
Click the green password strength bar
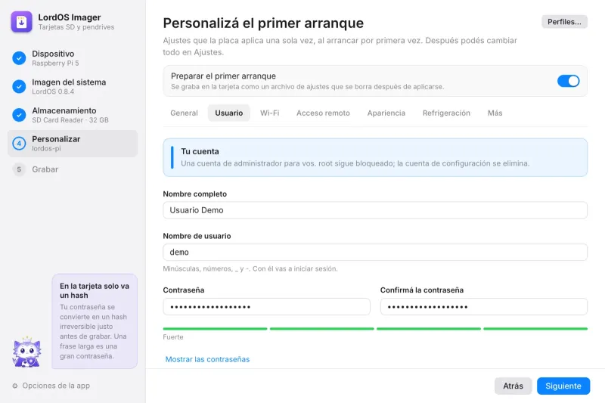(x=375, y=329)
